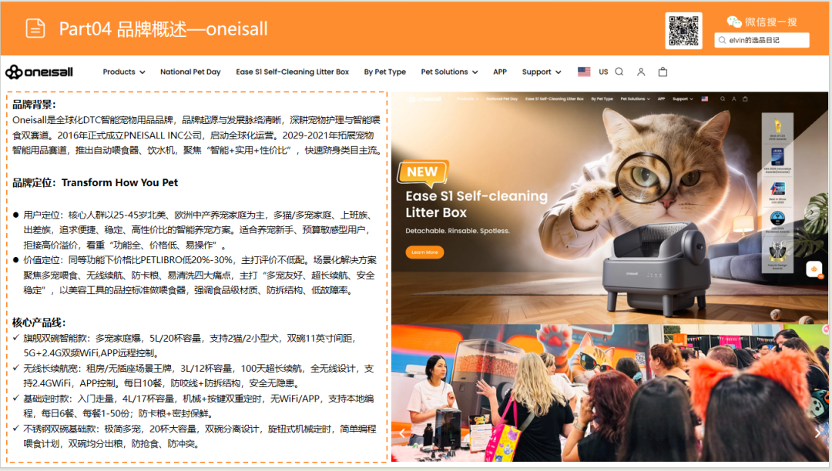Screen dimensions: 832x471
Task: Click the document icon beside Part04 title
Action: tap(35, 28)
